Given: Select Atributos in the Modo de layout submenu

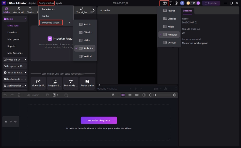Looking at the screenshot, I should point(85,48).
